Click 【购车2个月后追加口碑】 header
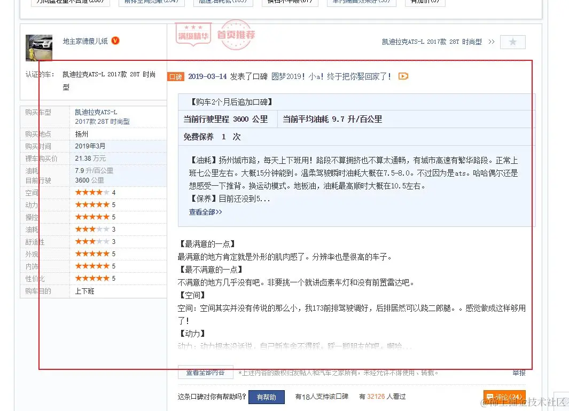Screen dimensions: 569x411 (x=231, y=102)
